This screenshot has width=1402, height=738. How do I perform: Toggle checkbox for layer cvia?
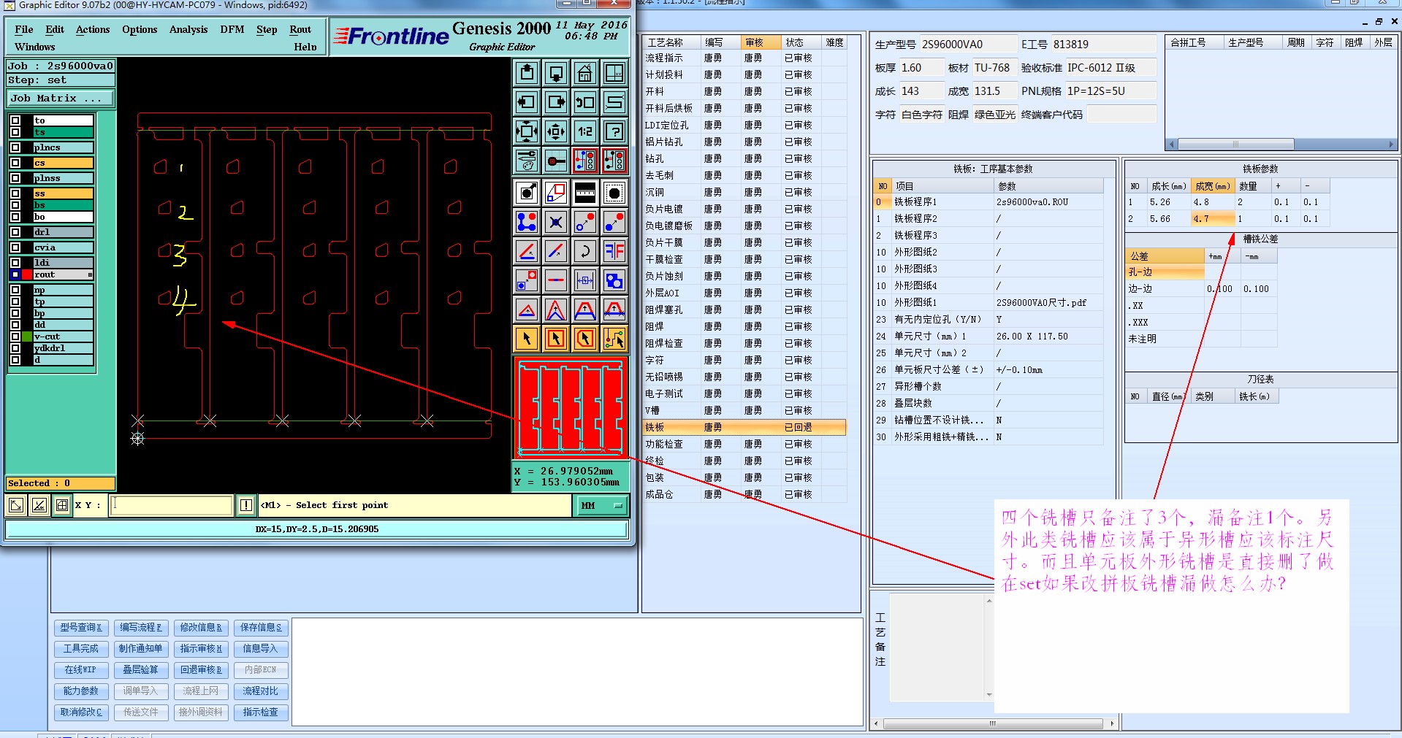15,247
